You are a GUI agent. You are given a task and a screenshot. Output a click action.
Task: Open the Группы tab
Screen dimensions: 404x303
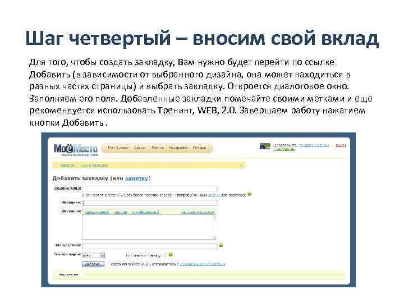pos(158,148)
